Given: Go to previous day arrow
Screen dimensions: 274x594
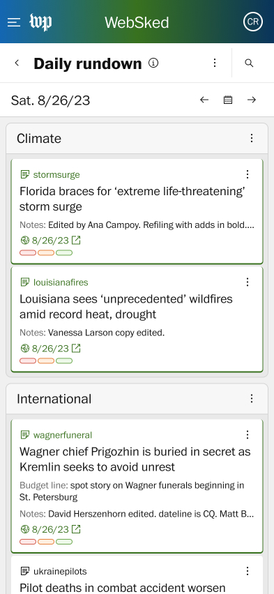Looking at the screenshot, I should (204, 100).
